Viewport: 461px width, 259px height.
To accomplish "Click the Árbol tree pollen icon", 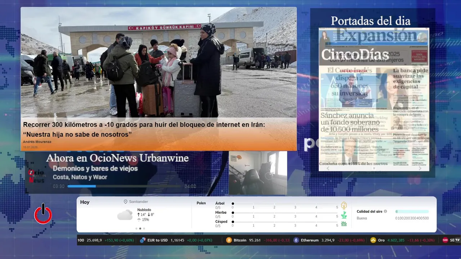I will pyautogui.click(x=344, y=205).
